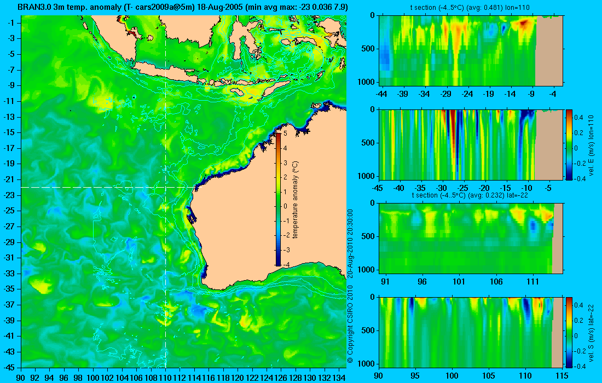Click the 'temperature anomaly (°C)' colorbar label
This screenshot has height=383, width=602.
pos(295,200)
